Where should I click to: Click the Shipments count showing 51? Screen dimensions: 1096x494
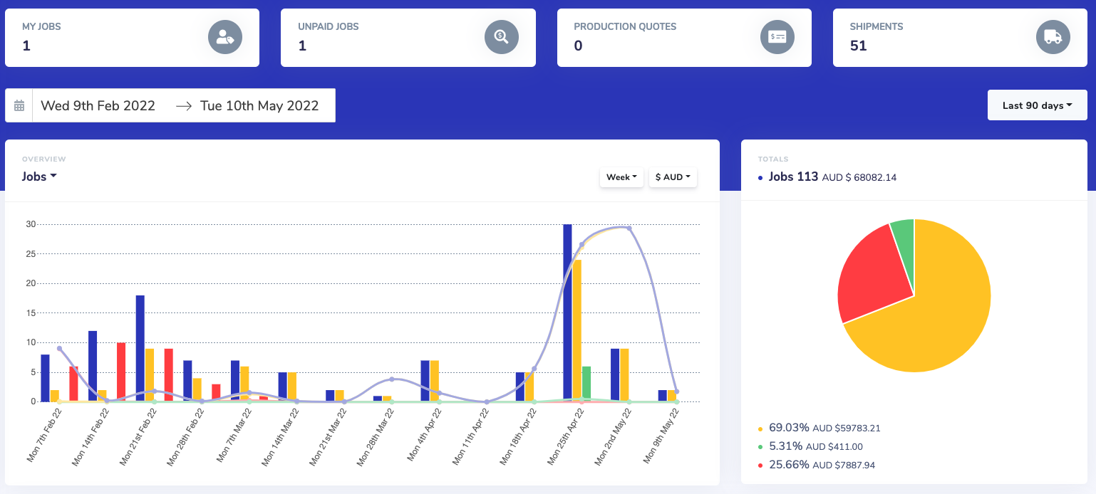857,46
